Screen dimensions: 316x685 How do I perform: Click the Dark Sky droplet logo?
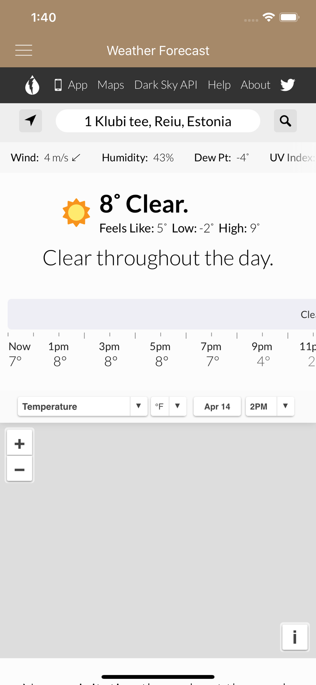click(x=32, y=85)
